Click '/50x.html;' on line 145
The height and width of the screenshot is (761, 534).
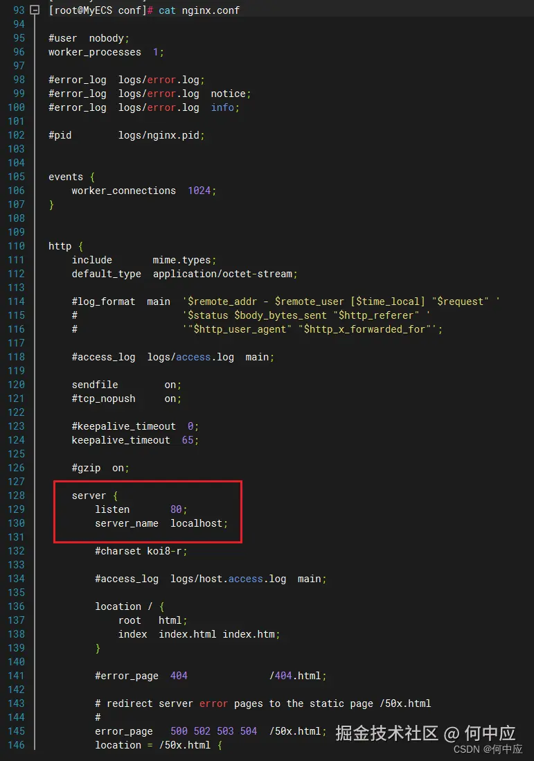coord(298,731)
